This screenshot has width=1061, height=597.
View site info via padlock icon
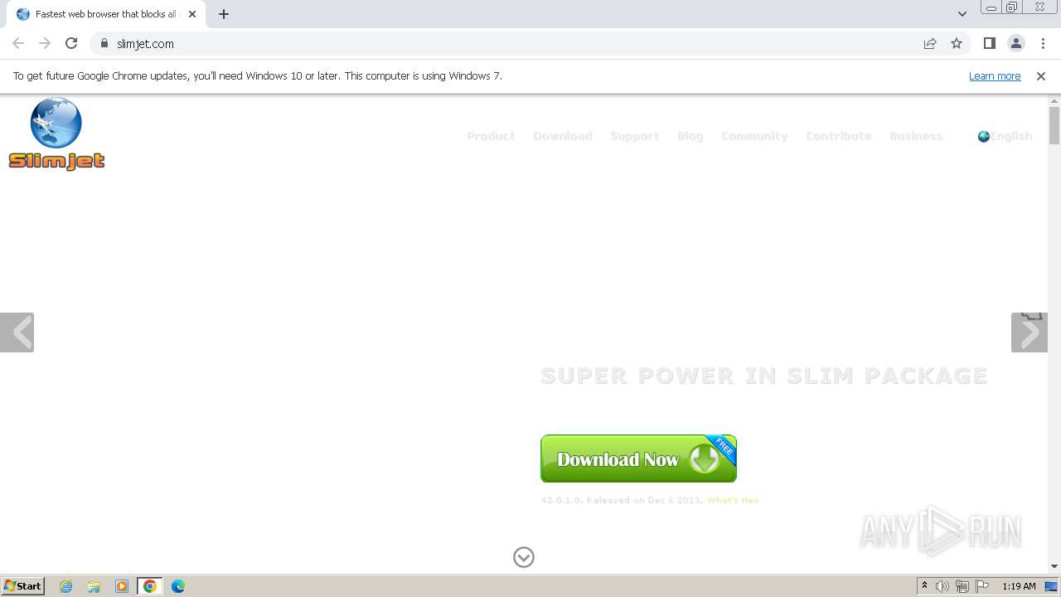[x=104, y=43]
